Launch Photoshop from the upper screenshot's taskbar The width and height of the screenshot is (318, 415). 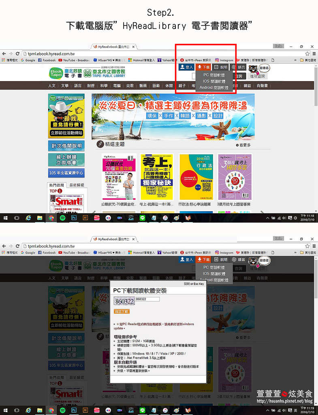point(74,218)
